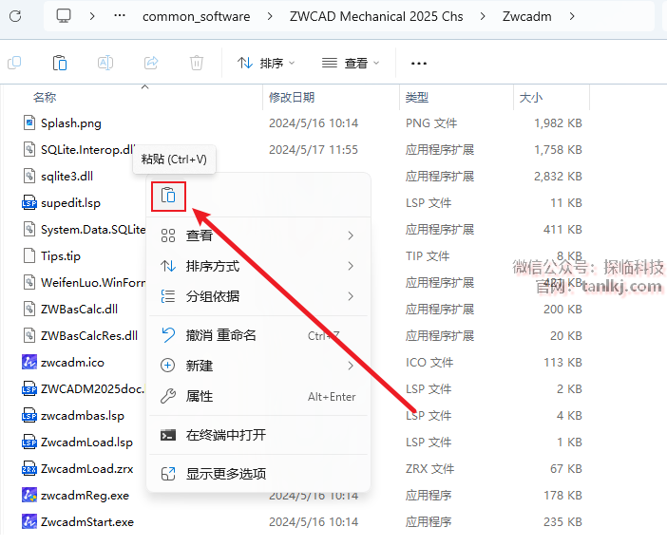Sort by the 修改日期 column header
This screenshot has width=667, height=546.
[x=292, y=98]
